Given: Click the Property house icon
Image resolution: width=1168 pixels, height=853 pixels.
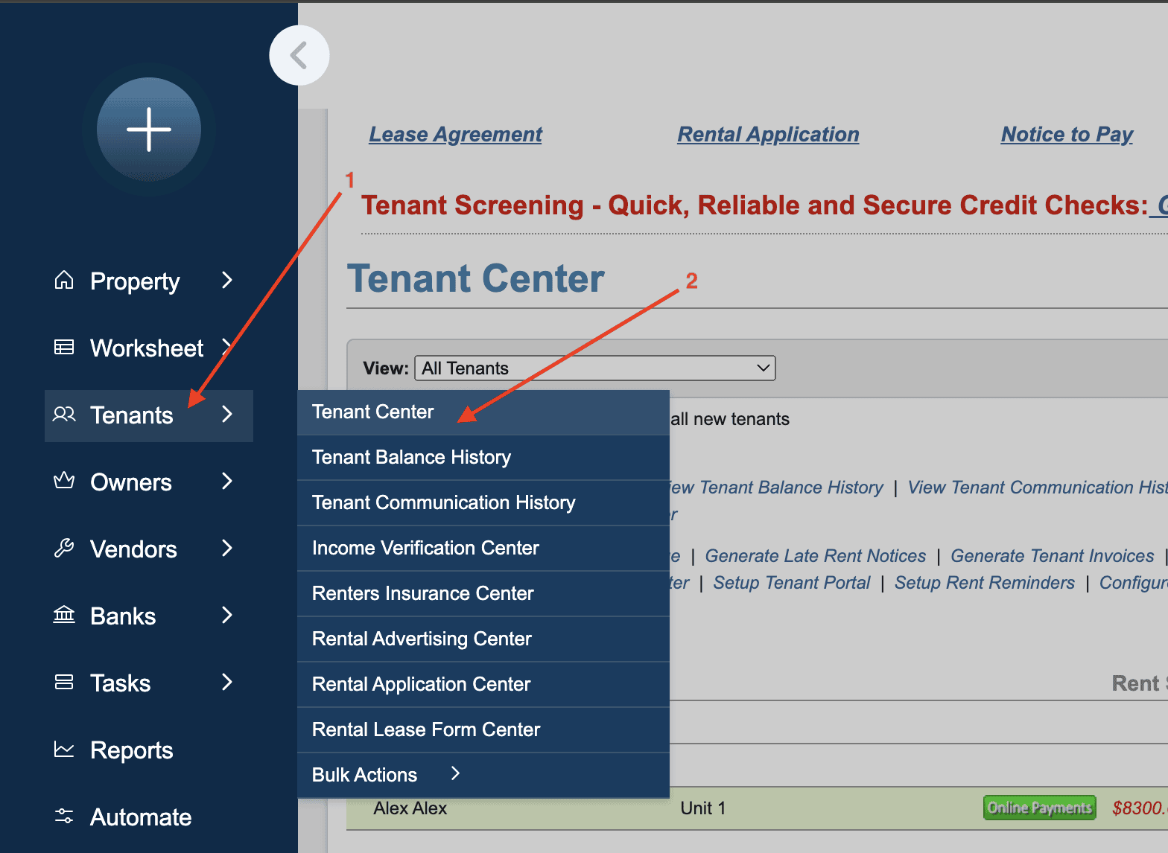Looking at the screenshot, I should [64, 281].
